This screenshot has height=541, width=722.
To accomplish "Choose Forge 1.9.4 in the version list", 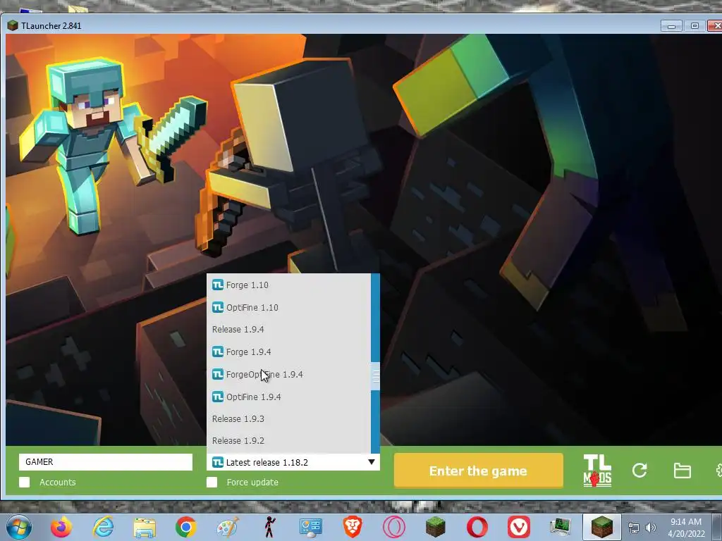I will click(288, 352).
